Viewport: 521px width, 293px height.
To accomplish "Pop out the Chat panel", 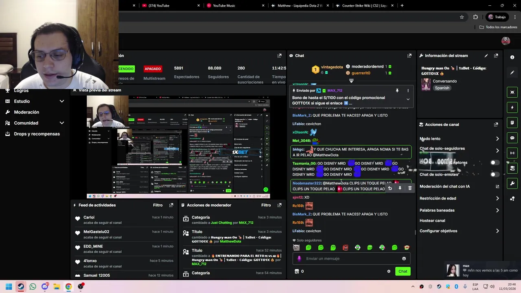I will (409, 56).
